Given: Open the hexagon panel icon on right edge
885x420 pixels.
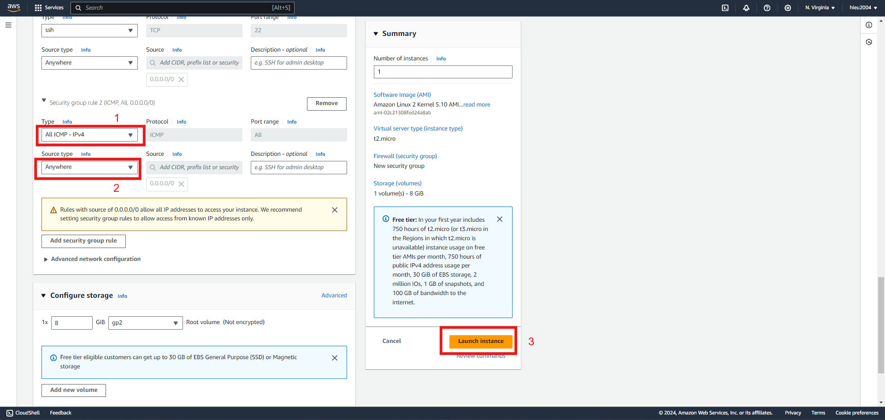Looking at the screenshot, I should pos(869,42).
